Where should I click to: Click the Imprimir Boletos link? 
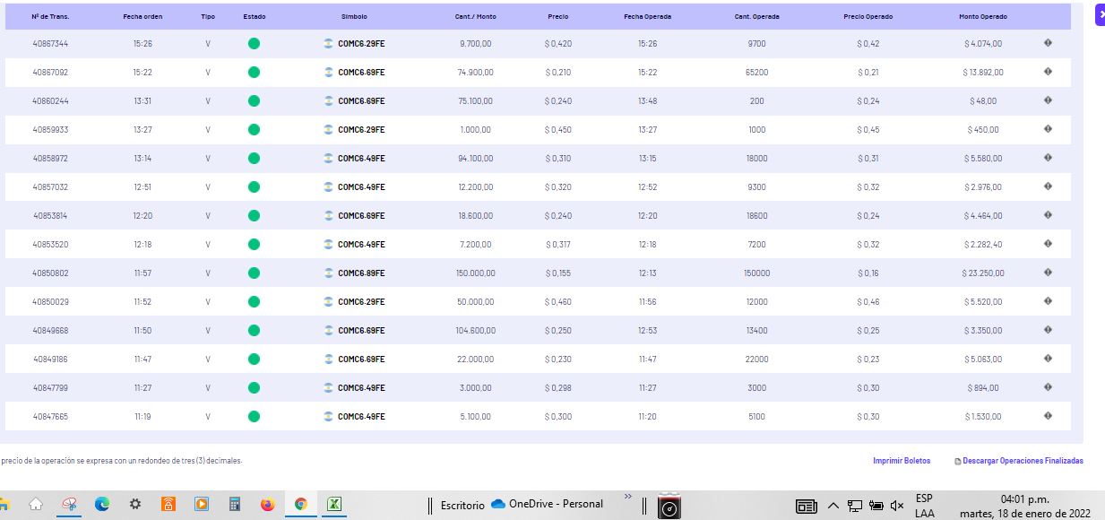(x=902, y=461)
